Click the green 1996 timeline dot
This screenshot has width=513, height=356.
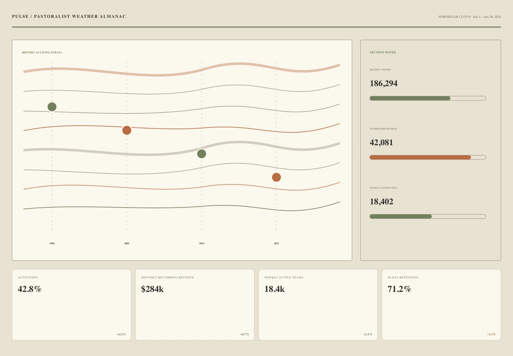(x=52, y=107)
